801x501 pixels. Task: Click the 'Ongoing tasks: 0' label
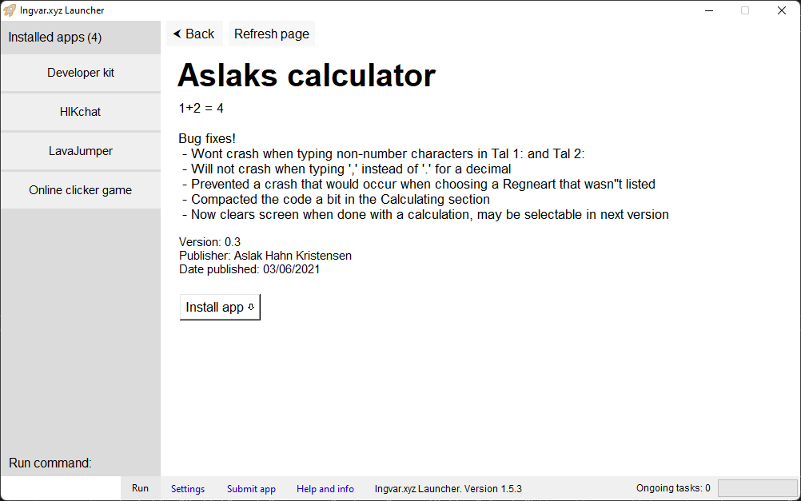tap(673, 488)
